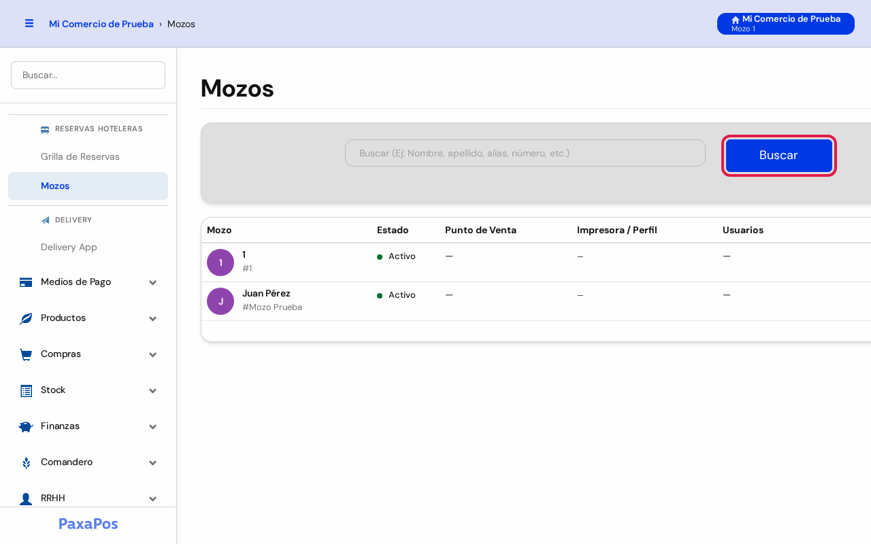871x544 pixels.
Task: Click the Estado column header
Action: click(393, 230)
